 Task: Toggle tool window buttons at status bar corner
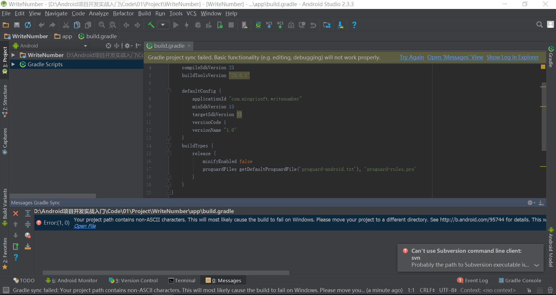[6, 290]
